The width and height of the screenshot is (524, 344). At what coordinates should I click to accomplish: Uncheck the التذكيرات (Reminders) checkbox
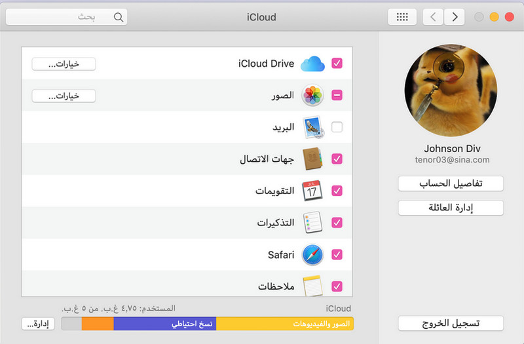(x=337, y=223)
